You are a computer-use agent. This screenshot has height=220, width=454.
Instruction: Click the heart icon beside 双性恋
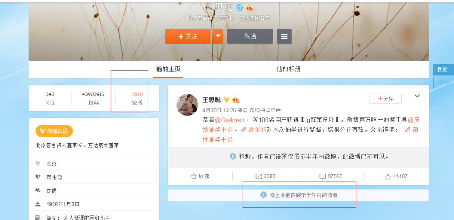38,177
